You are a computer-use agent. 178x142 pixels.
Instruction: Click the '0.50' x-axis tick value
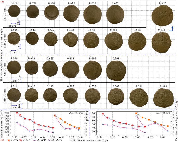tap(14, 137)
